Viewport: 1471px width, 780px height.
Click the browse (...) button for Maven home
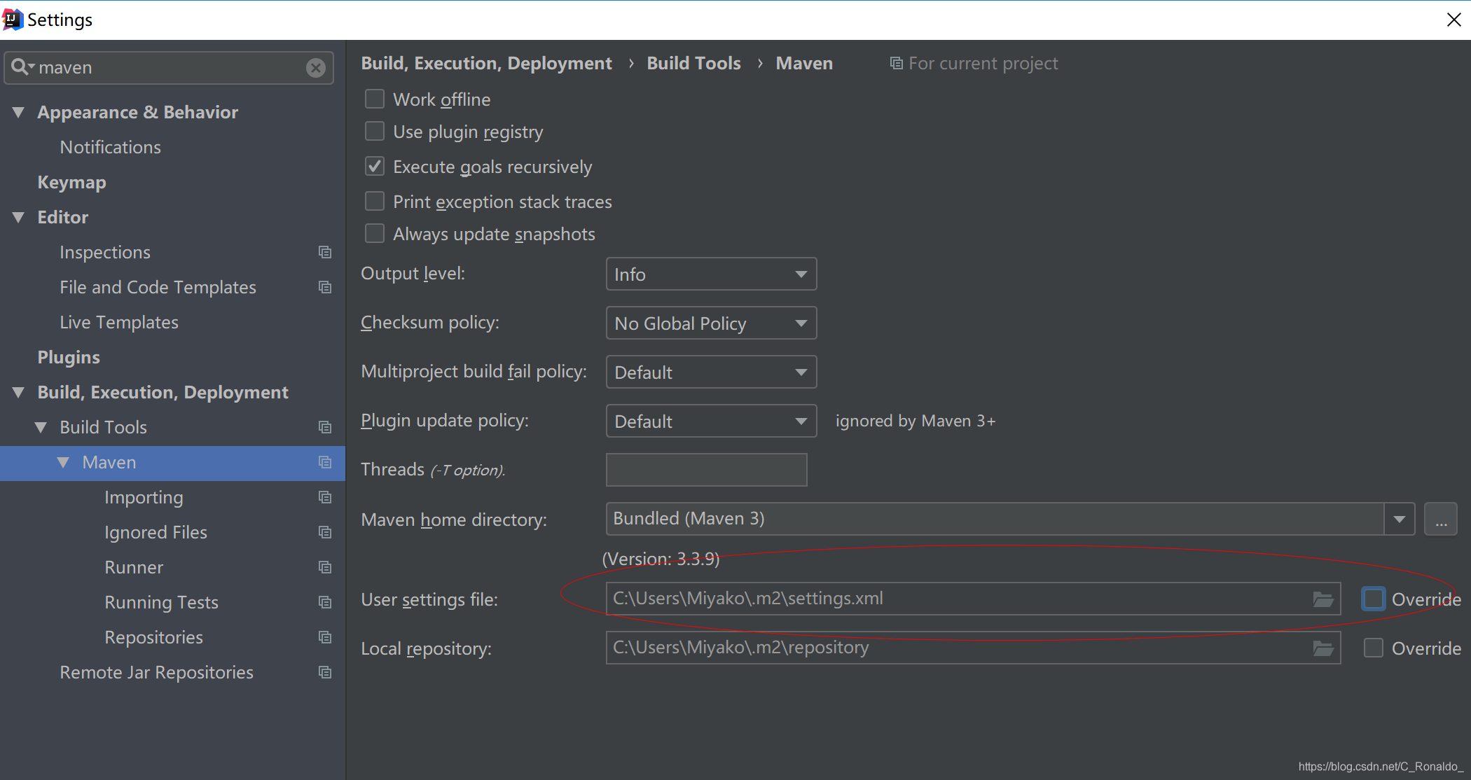tap(1440, 519)
